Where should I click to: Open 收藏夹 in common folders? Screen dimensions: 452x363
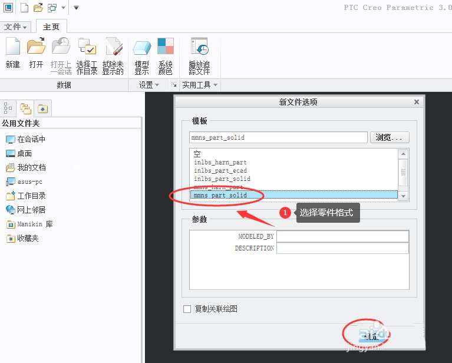coord(22,239)
